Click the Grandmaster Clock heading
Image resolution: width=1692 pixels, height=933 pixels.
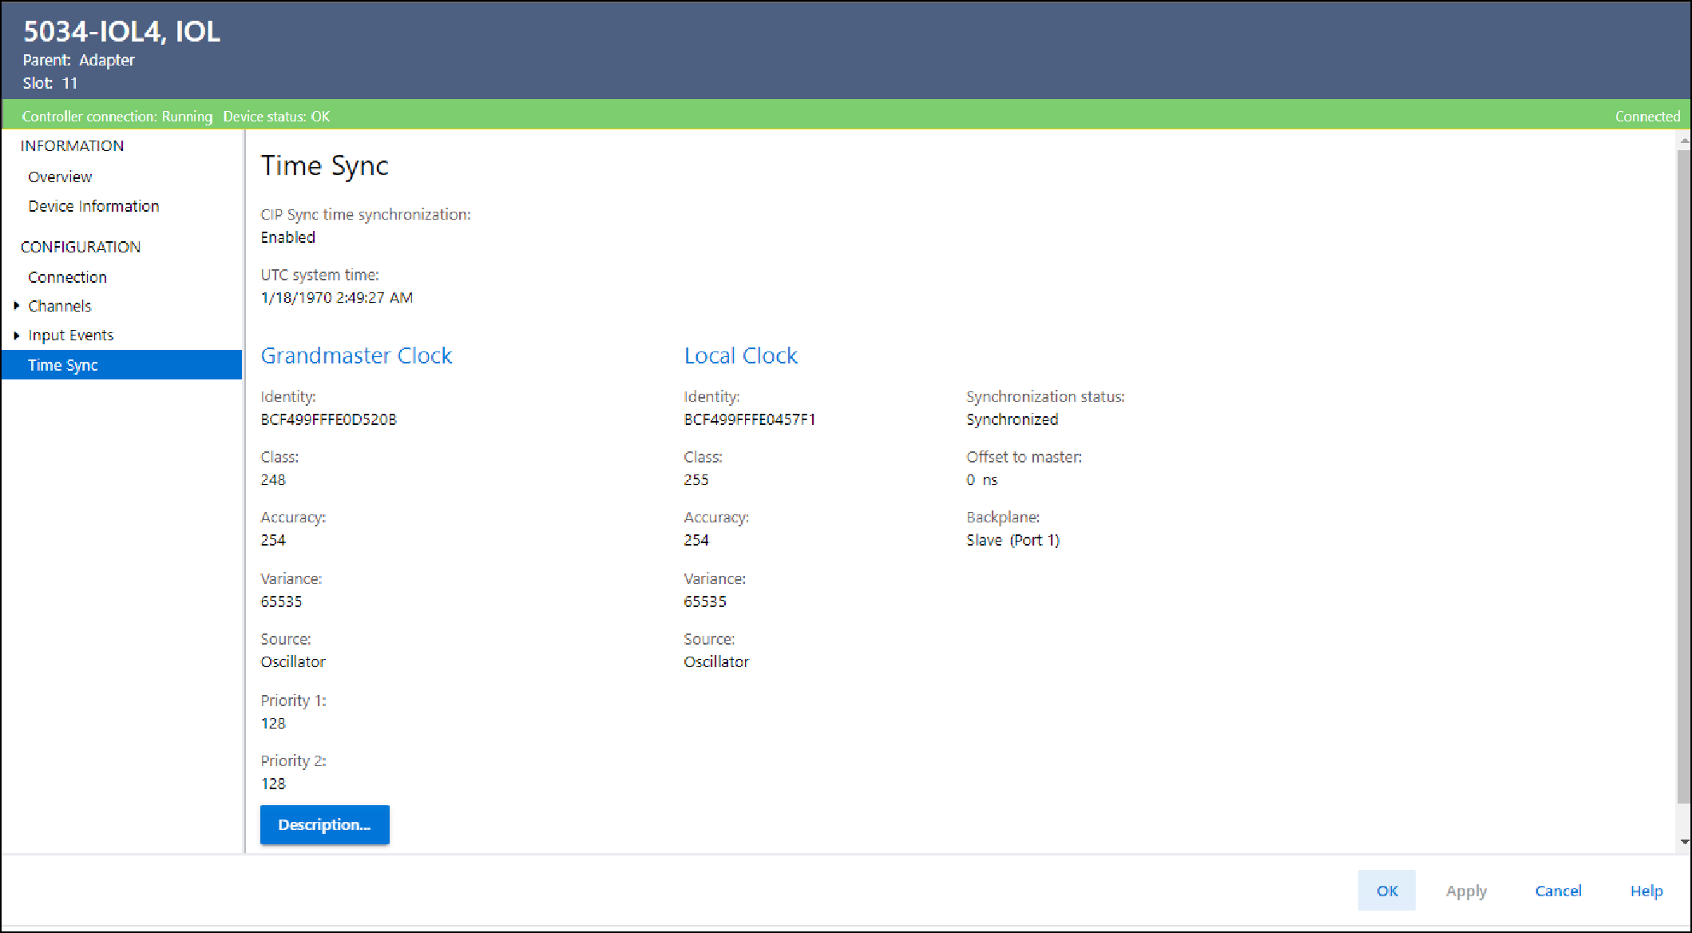tap(356, 355)
